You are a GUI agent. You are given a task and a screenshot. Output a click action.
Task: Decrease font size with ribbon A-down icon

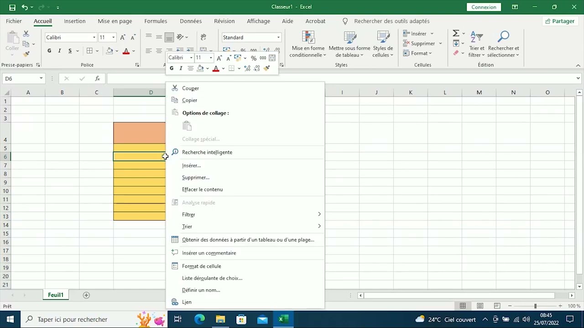(x=133, y=37)
